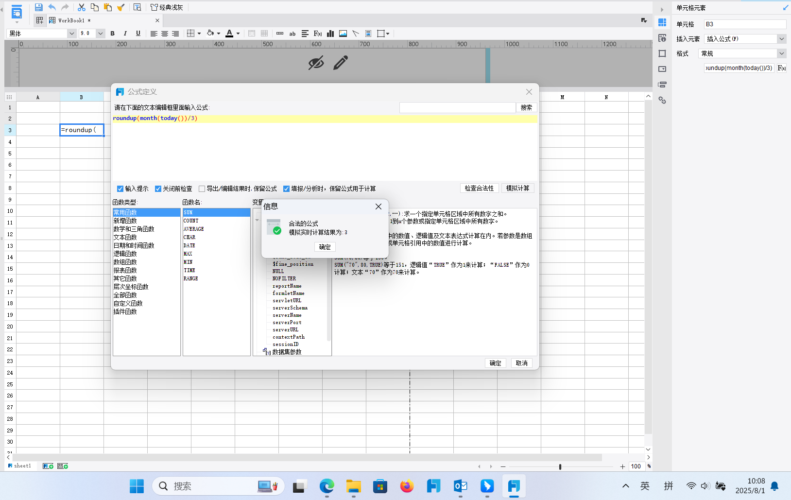
Task: Open the font color dropdown arrow
Action: 238,34
